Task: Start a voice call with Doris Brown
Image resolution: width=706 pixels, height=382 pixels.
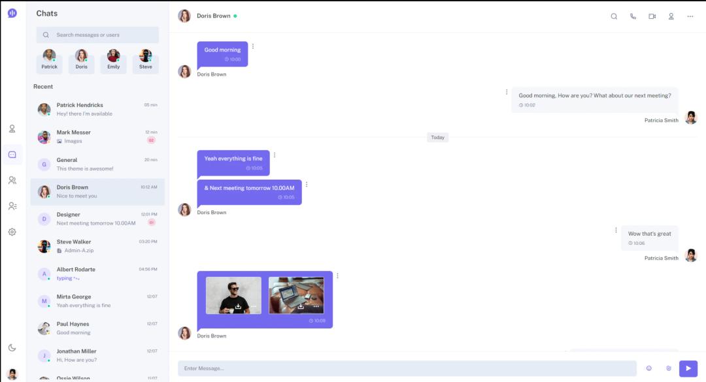Action: click(633, 16)
